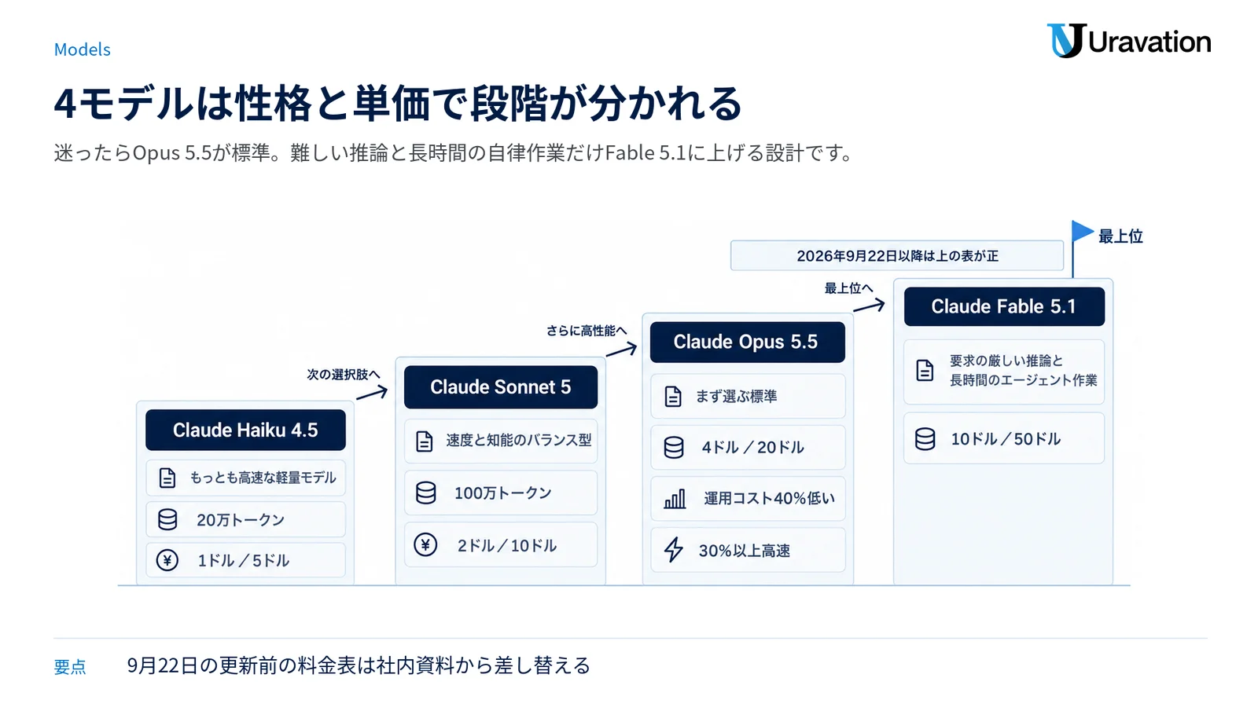1258x707 pixels.
Task: Select the Claude Fable 5.1 header
Action: click(x=1004, y=306)
